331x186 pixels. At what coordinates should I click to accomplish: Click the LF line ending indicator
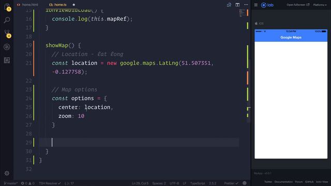point(184,183)
